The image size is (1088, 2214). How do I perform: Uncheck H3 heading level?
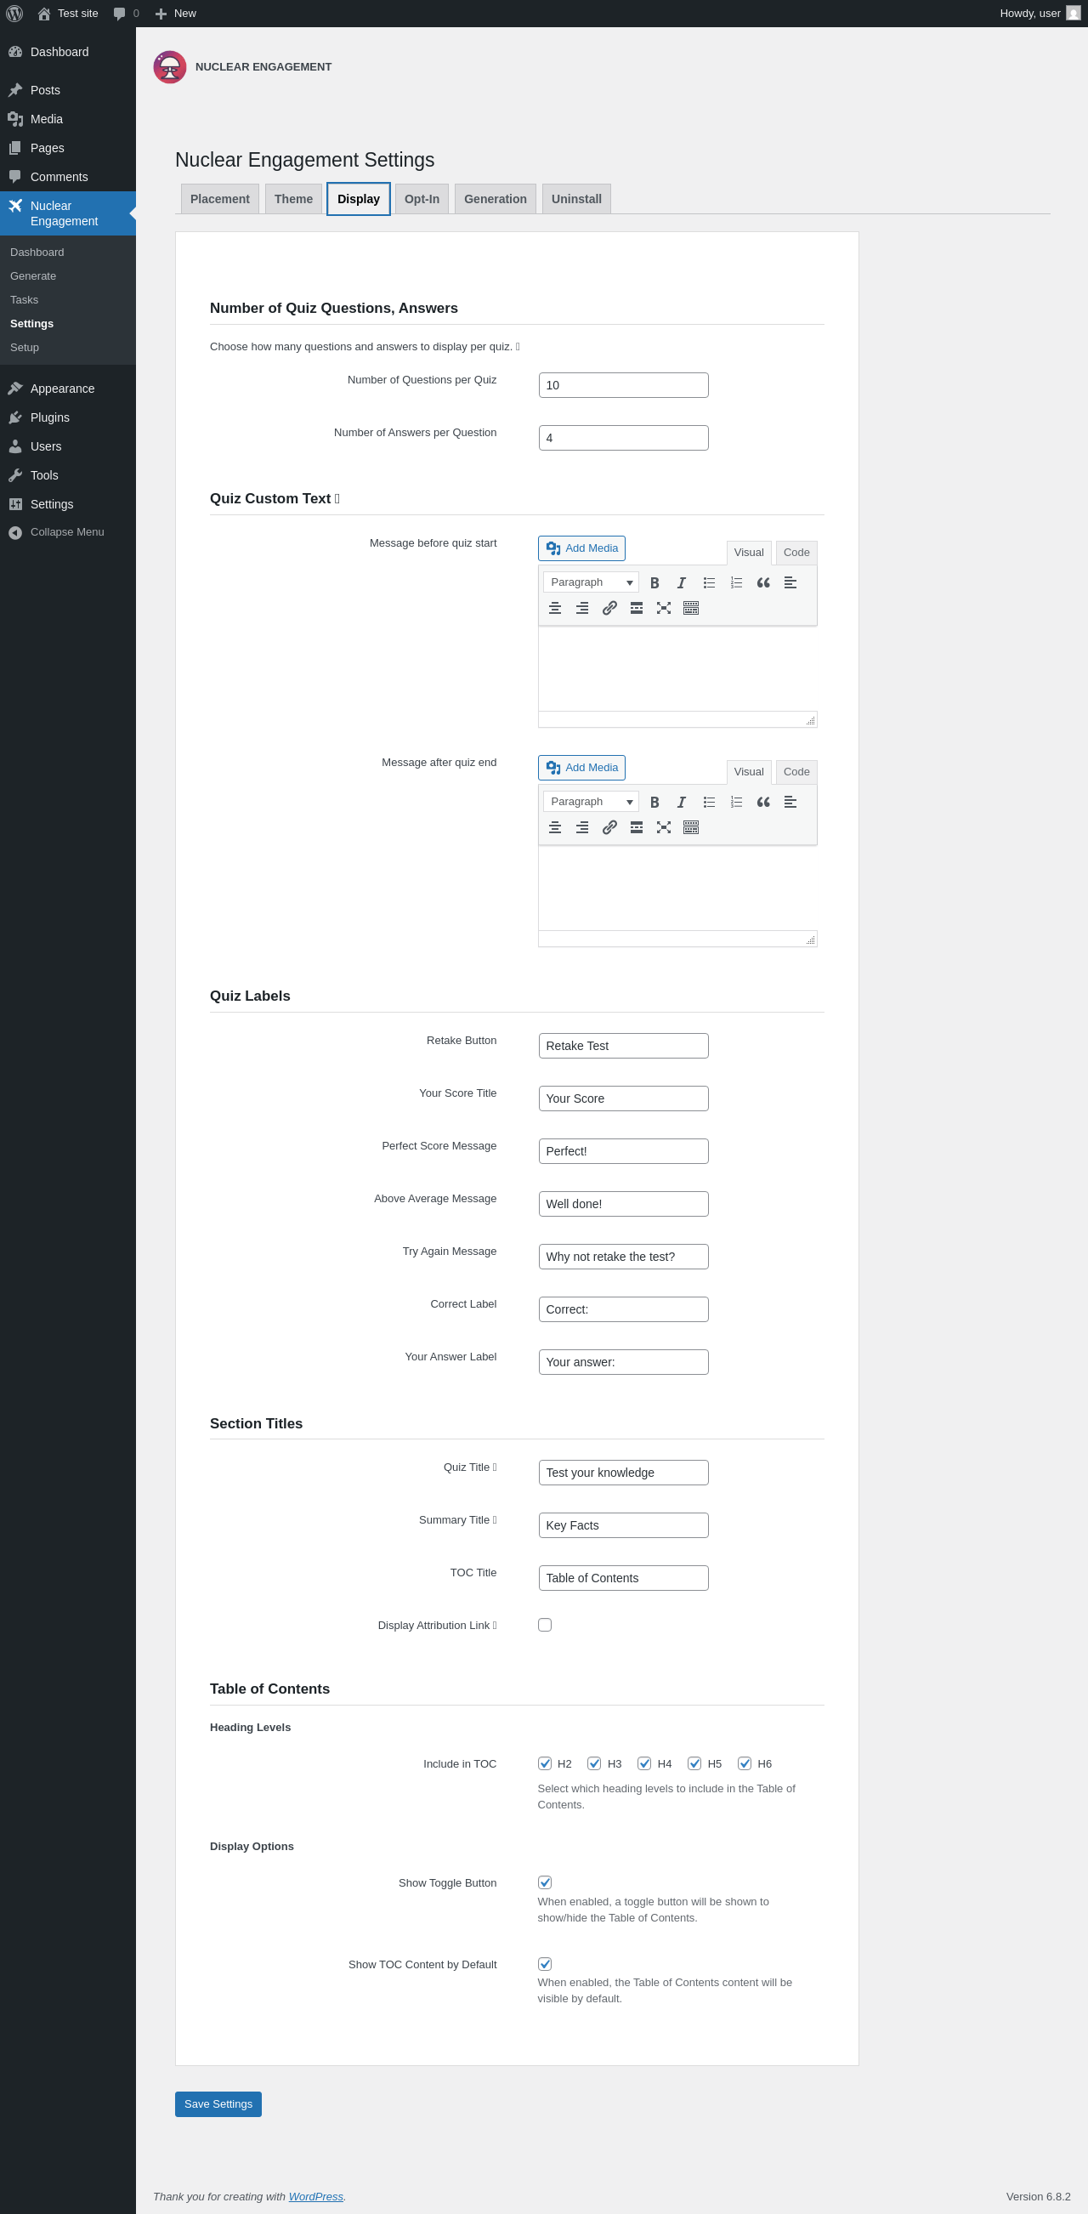[x=594, y=1763]
